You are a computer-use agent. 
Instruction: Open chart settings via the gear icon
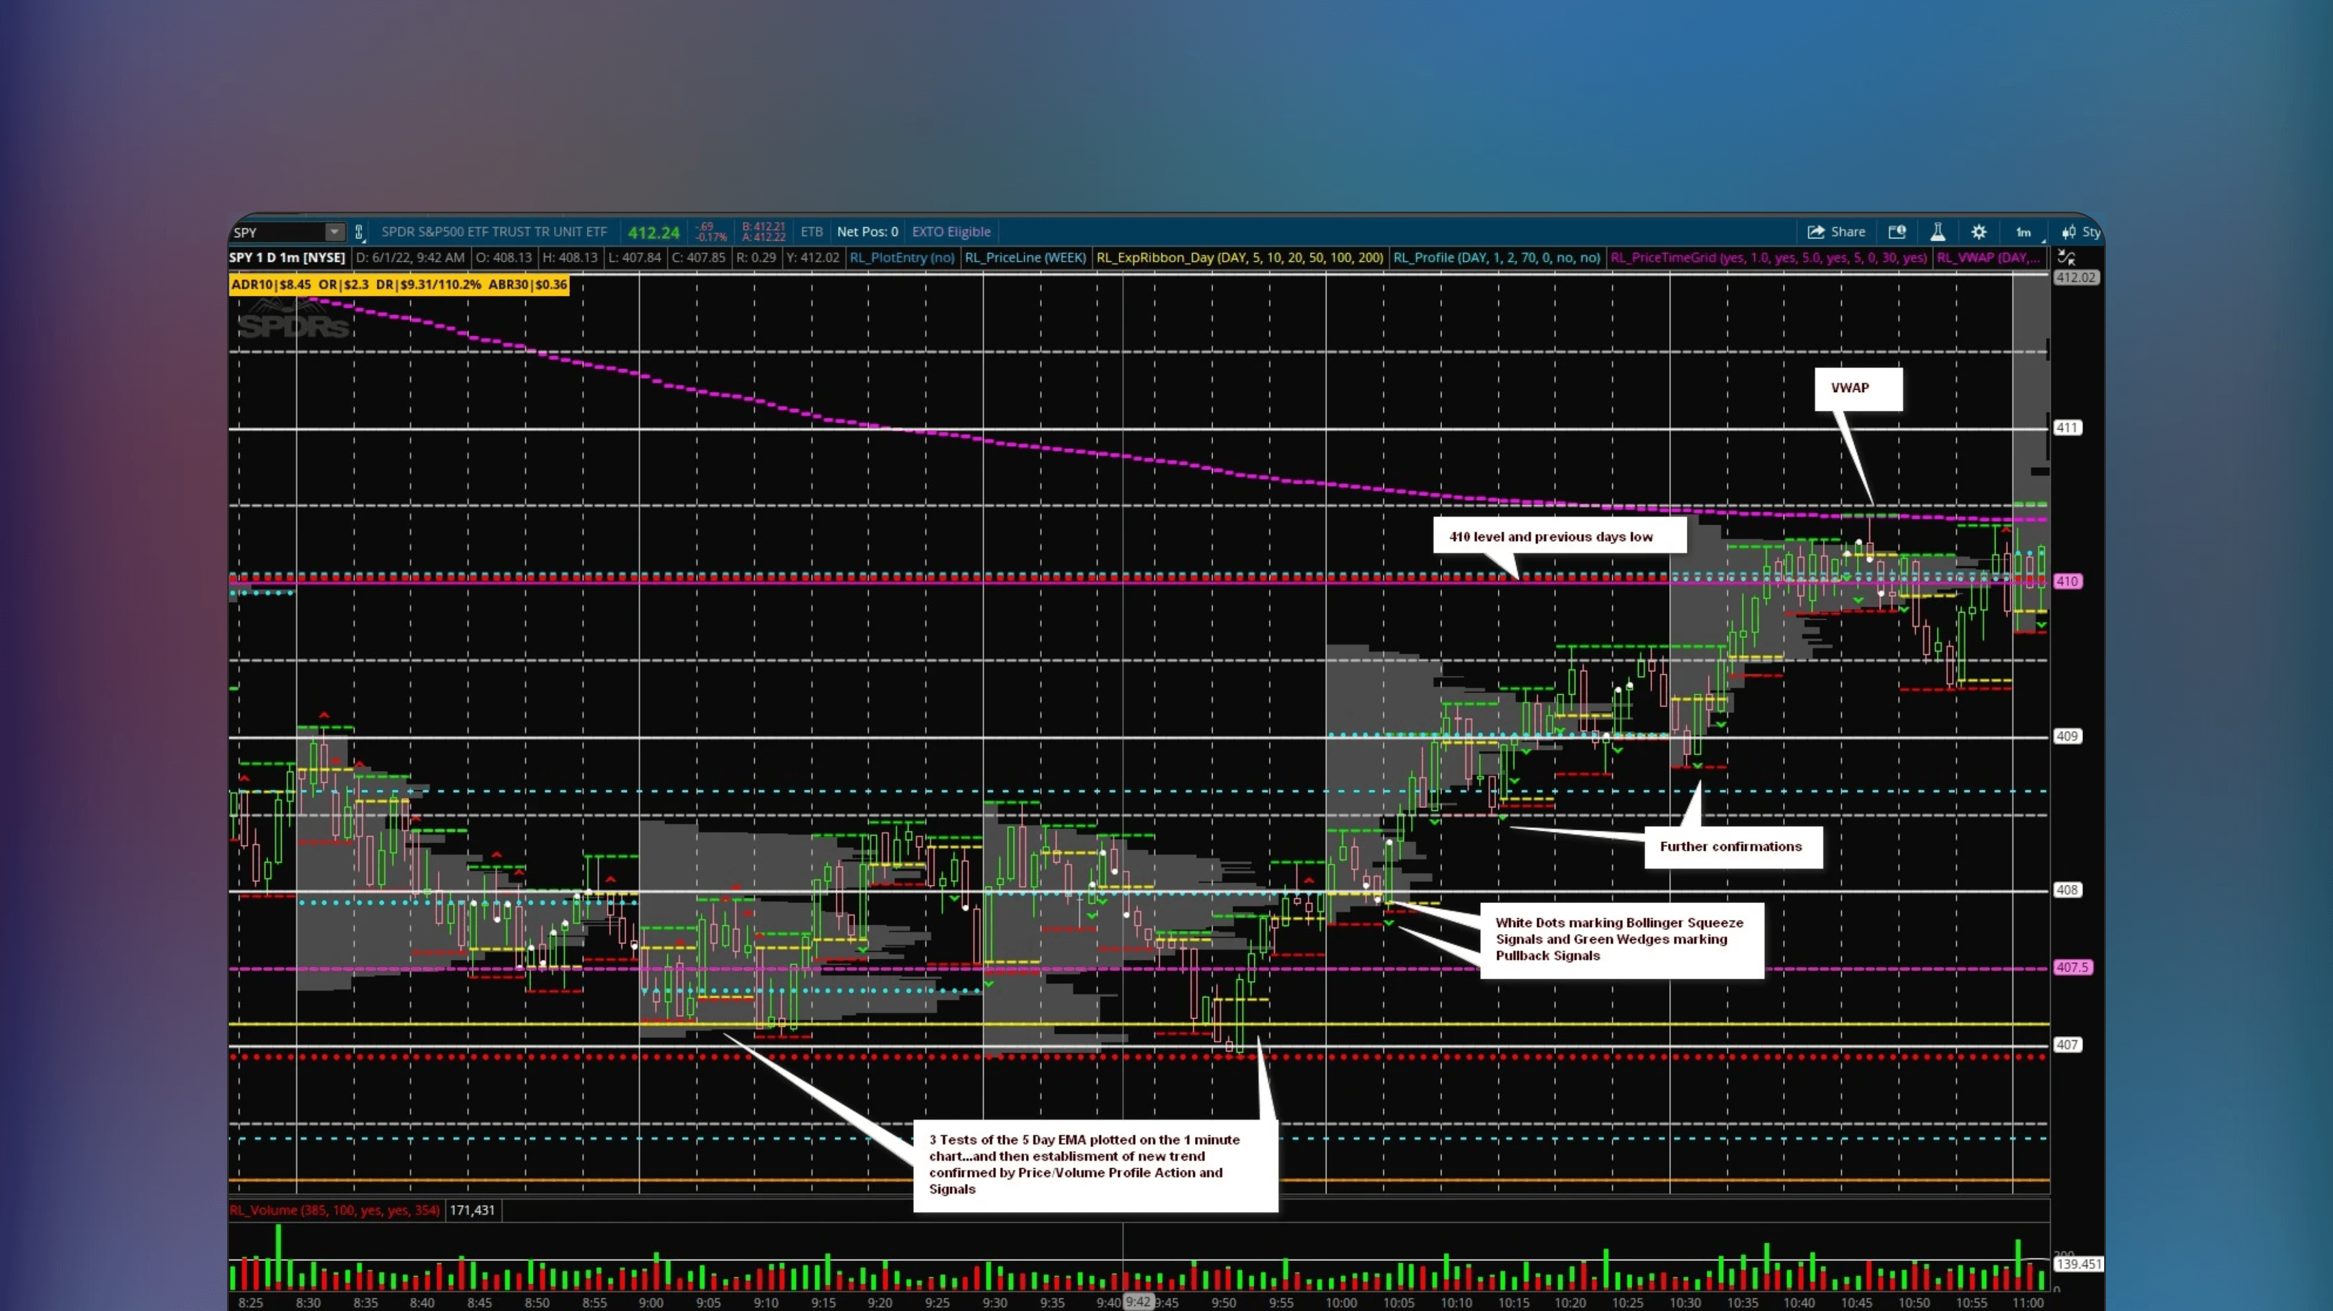pos(1979,232)
